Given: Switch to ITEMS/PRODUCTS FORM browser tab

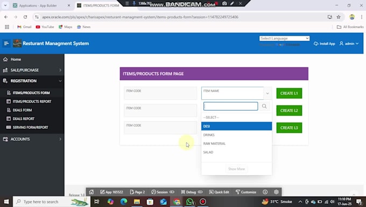Looking at the screenshot, I should [x=101, y=5].
